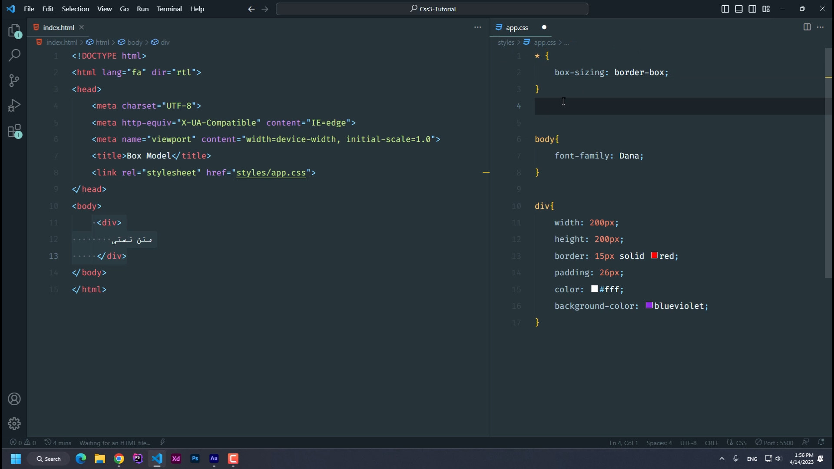This screenshot has height=469, width=834.
Task: Follow the styles/app.css link in href
Action: (271, 173)
